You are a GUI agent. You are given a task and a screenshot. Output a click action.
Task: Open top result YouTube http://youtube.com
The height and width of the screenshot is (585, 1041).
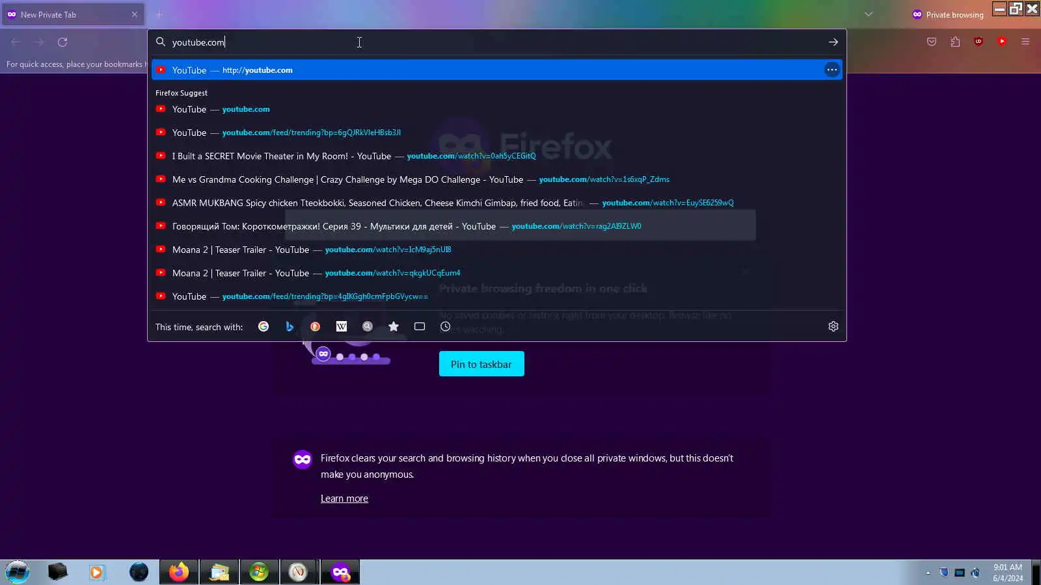497,70
